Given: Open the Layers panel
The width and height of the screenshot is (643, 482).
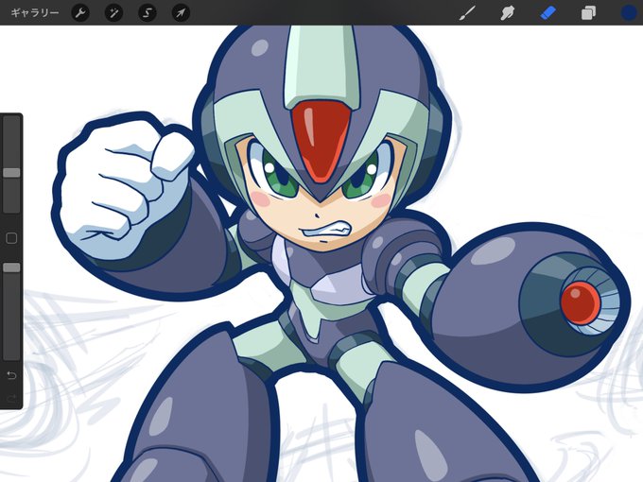Looking at the screenshot, I should pos(588,12).
